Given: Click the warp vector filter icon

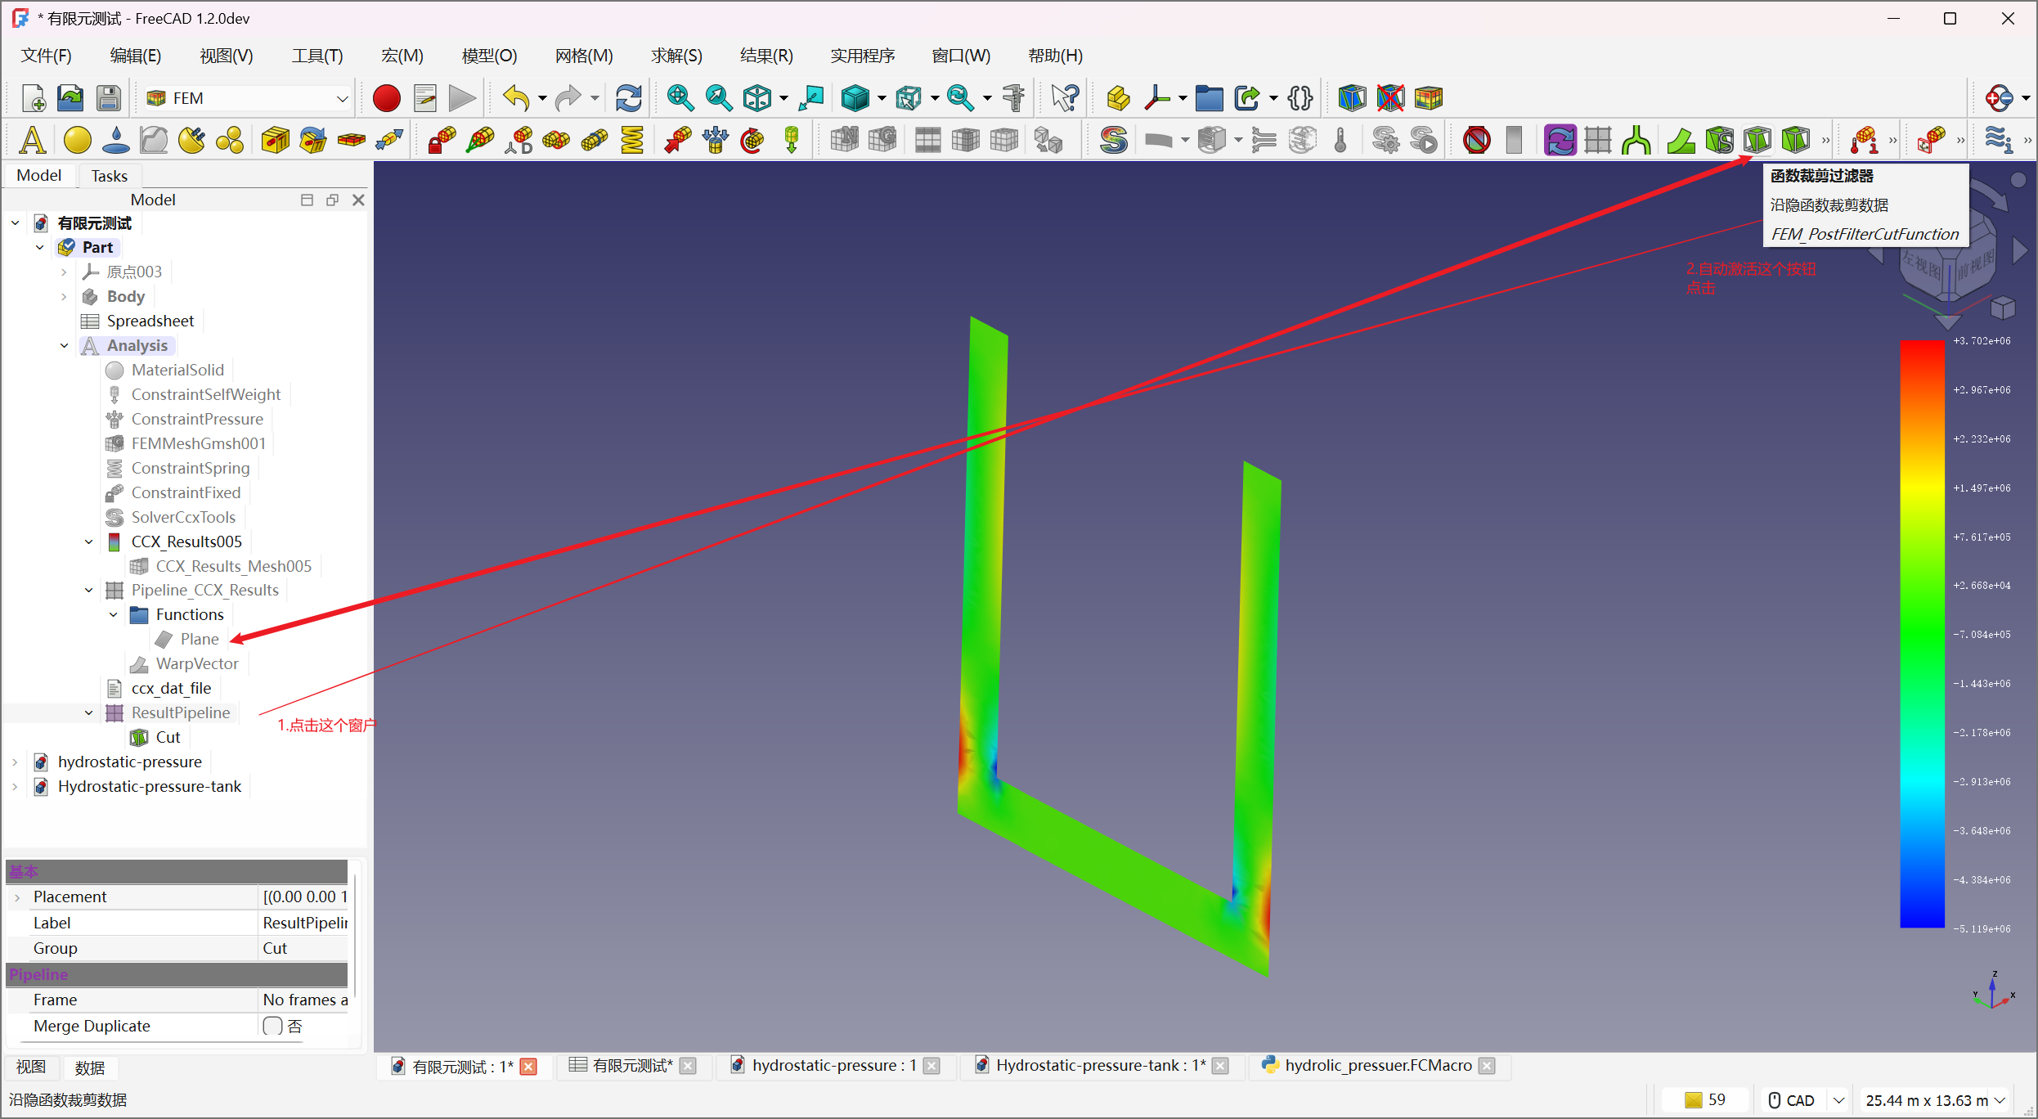Looking at the screenshot, I should (x=1681, y=140).
